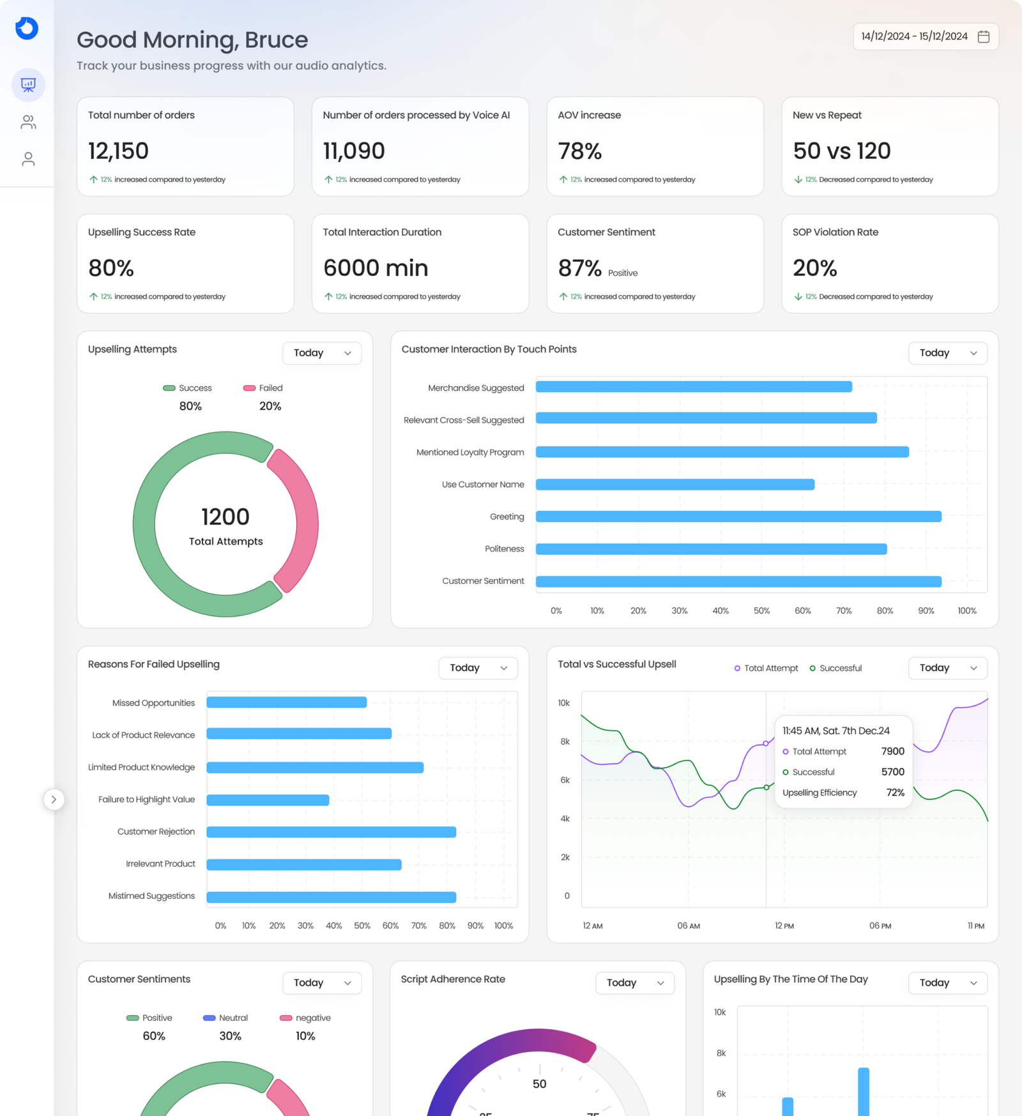Image resolution: width=1022 pixels, height=1116 pixels.
Task: Click the up arrow icon in AOV increase card
Action: tap(563, 179)
